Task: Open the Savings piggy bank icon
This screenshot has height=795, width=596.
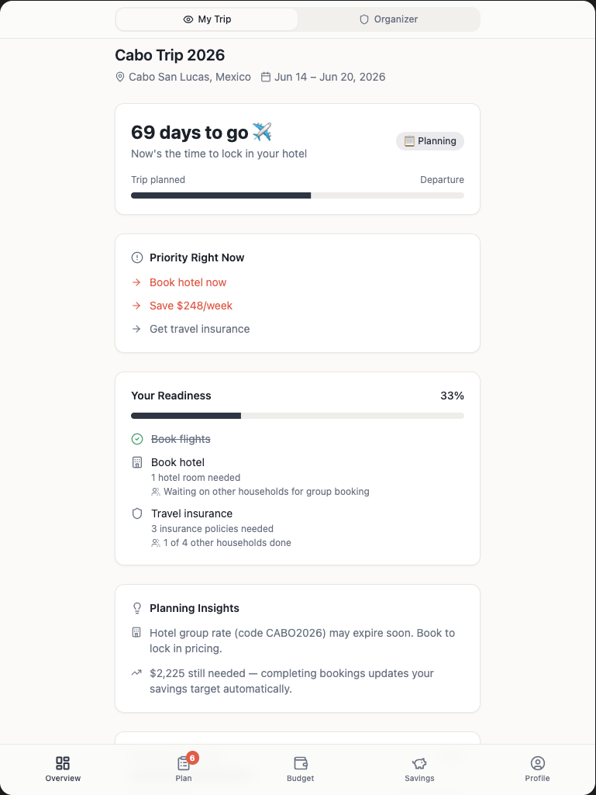Action: 419,763
